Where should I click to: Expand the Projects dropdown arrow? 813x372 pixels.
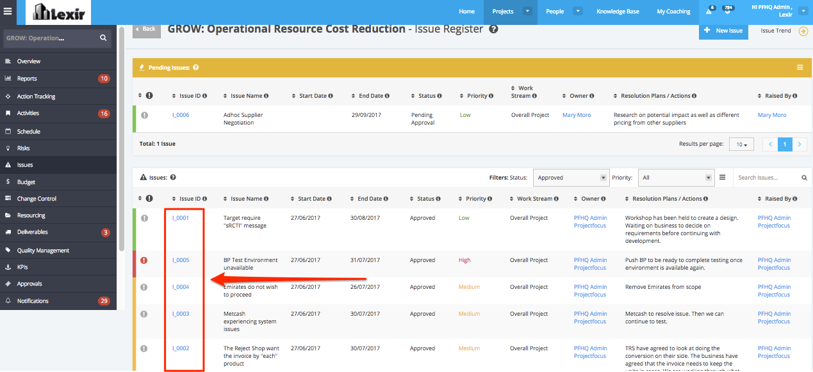tap(527, 12)
